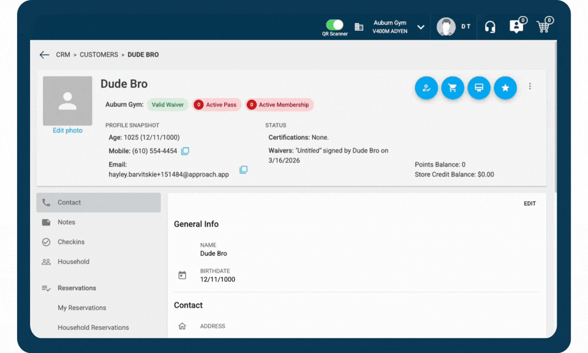Screen dimensions: 588x353
Task: Open the headset support icon
Action: tap(490, 27)
